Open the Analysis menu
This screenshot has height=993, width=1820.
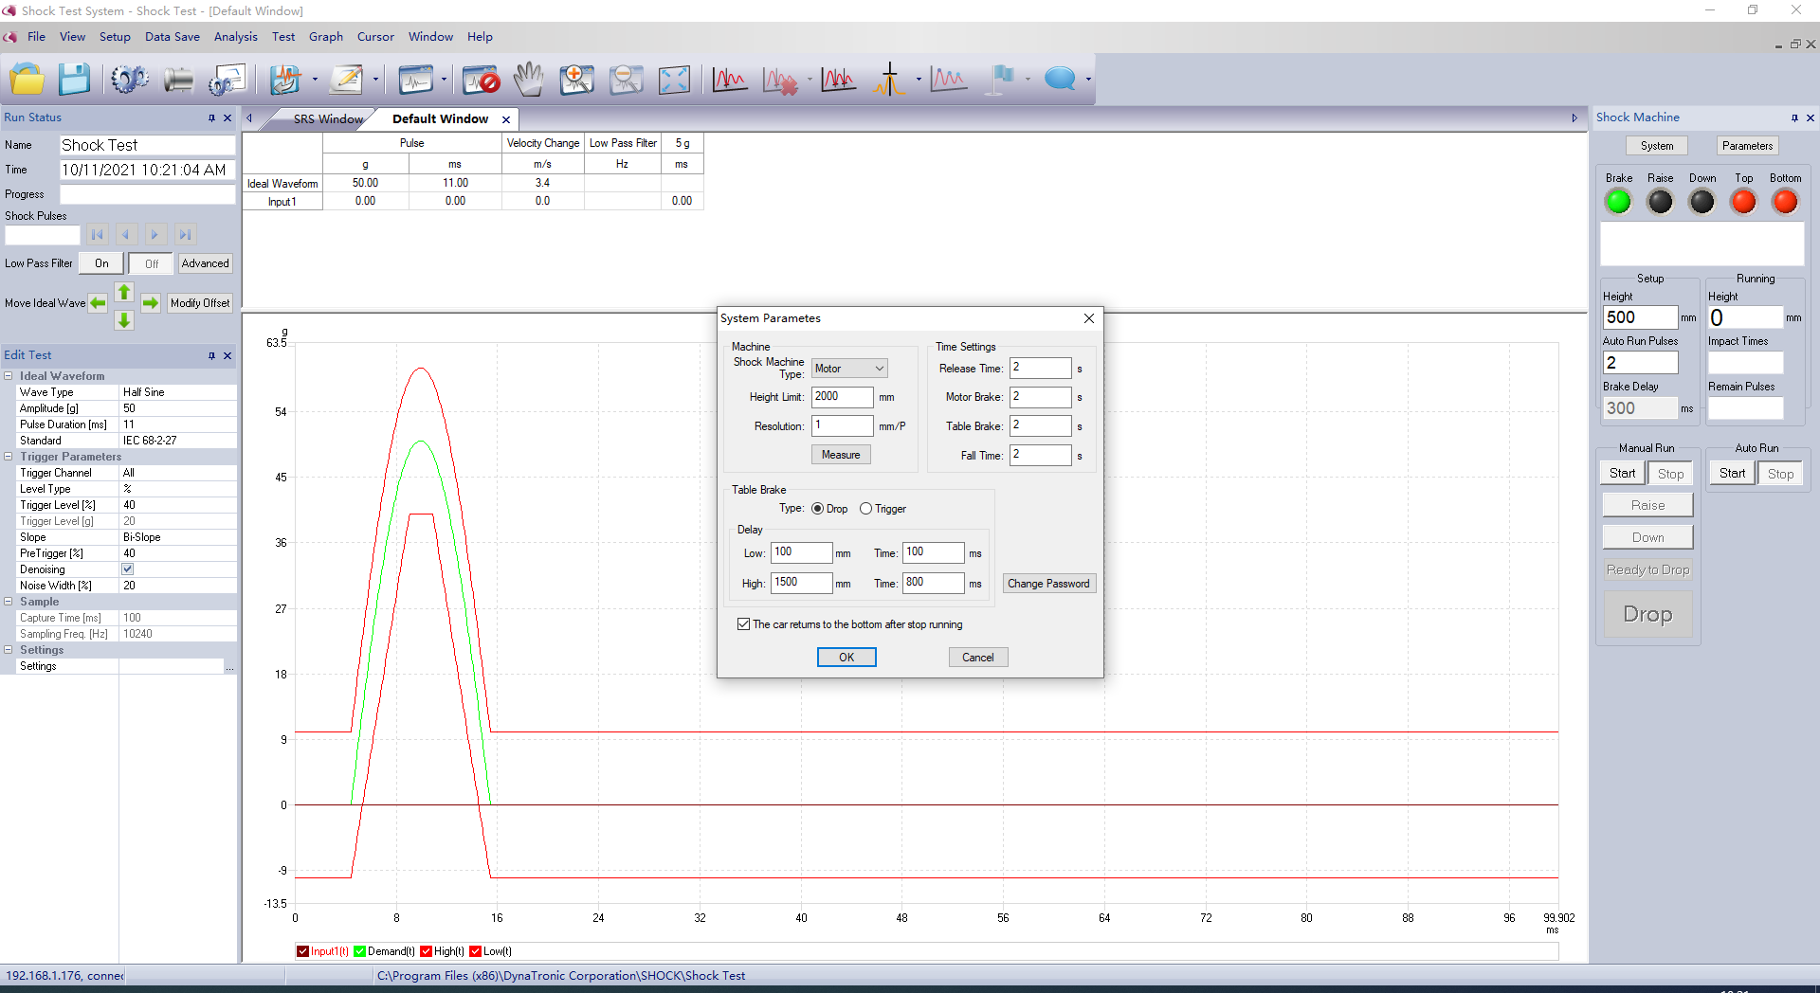(235, 37)
